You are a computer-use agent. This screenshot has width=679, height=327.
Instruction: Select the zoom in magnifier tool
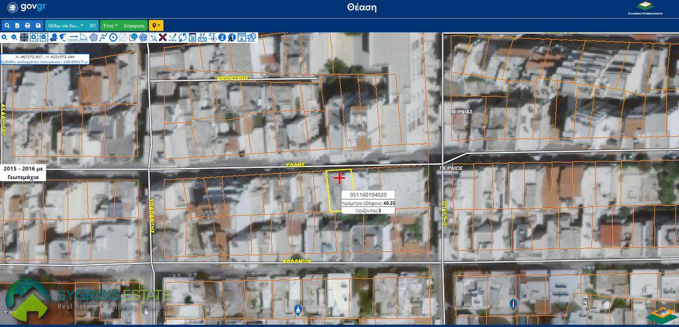[x=5, y=38]
